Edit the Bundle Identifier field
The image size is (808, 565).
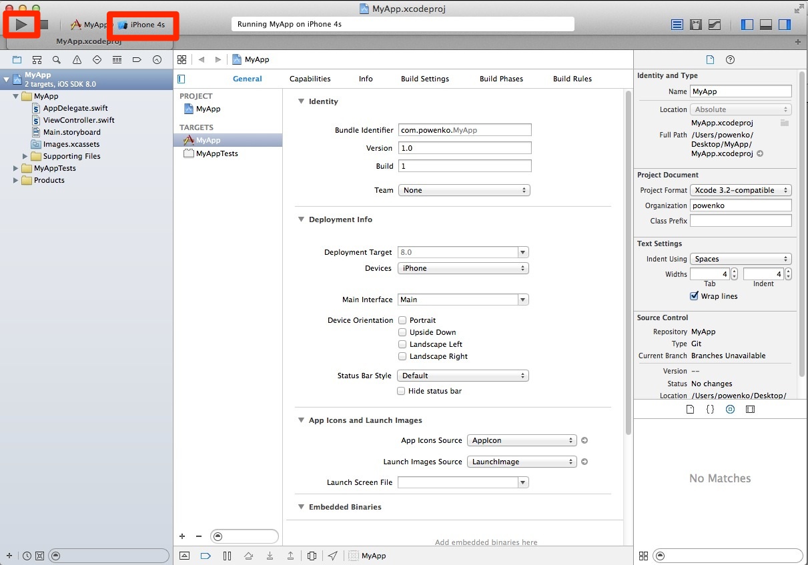[465, 130]
